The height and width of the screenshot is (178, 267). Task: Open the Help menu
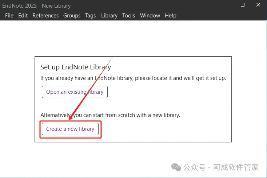pyautogui.click(x=171, y=16)
